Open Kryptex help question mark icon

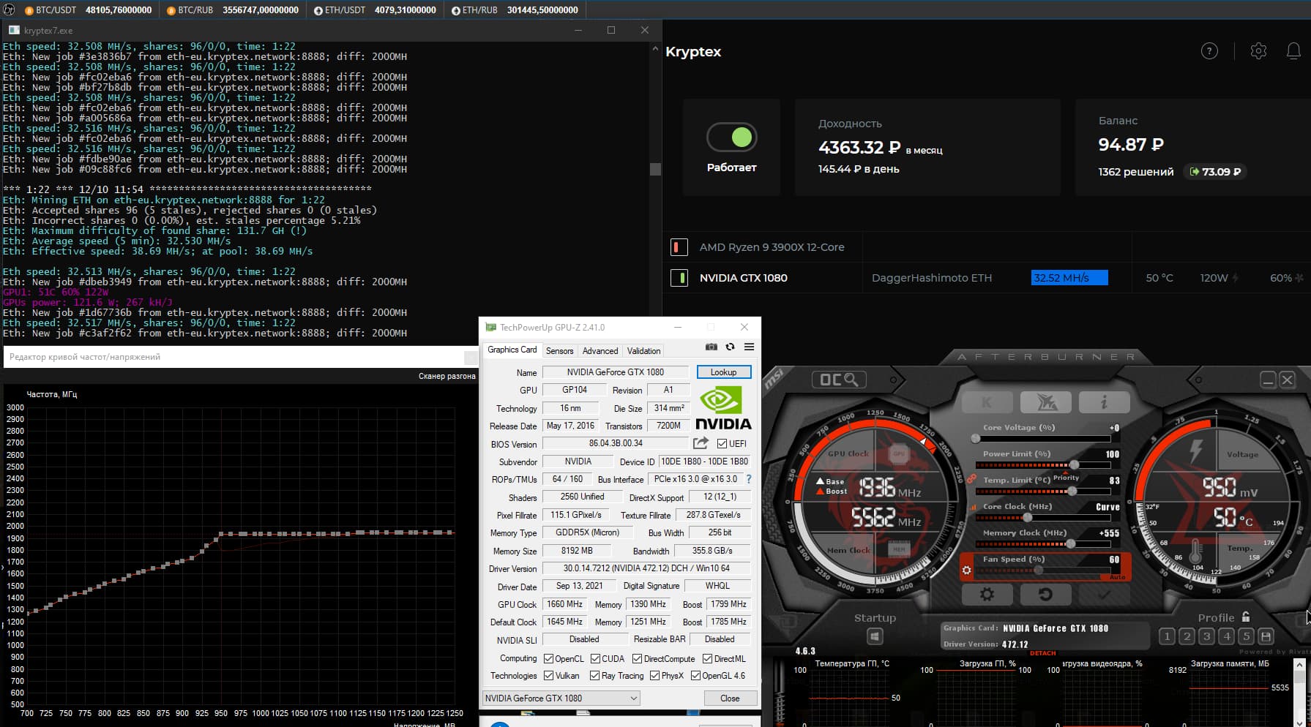tap(1209, 51)
